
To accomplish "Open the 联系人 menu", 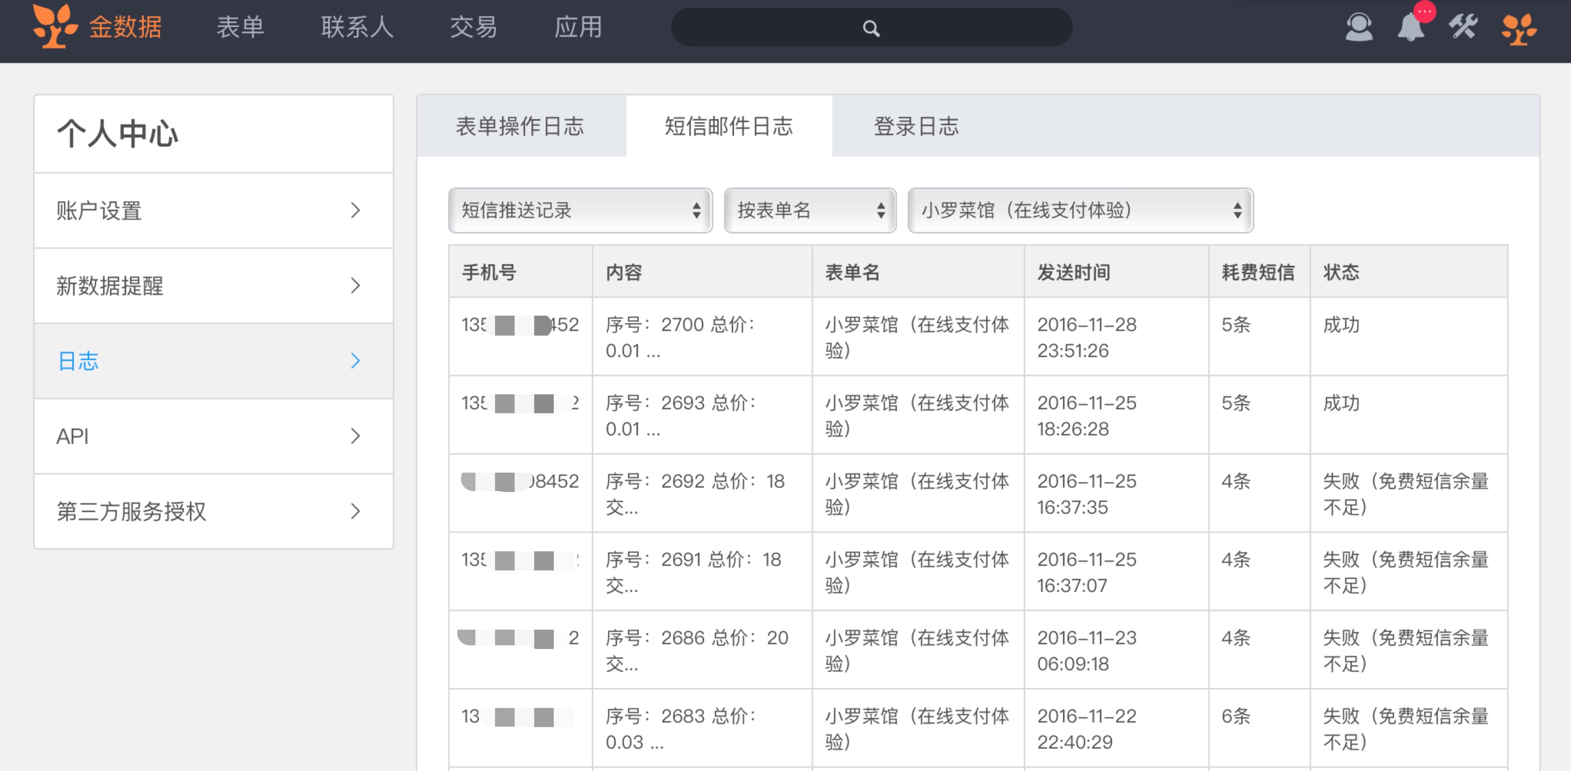I will (357, 27).
